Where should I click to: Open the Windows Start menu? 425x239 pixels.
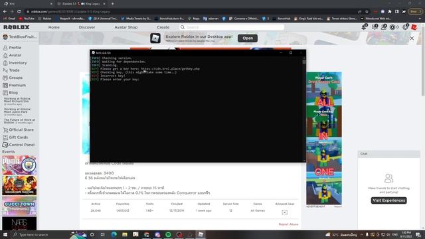point(5,234)
